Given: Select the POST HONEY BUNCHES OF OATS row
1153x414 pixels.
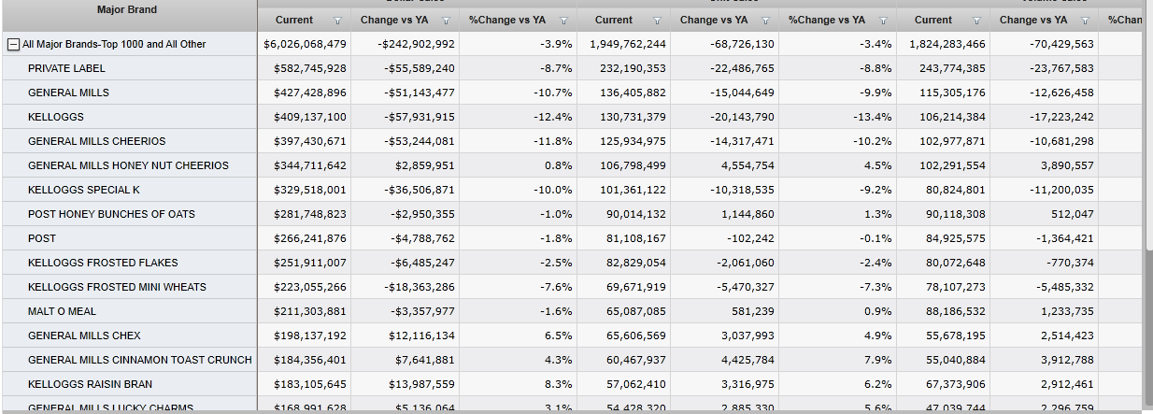Looking at the screenshot, I should (x=111, y=214).
